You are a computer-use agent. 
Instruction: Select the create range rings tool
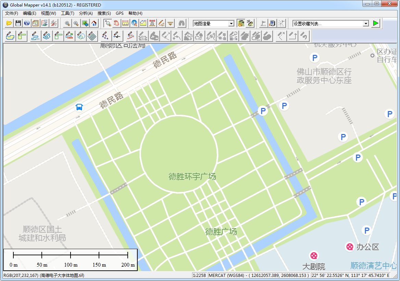click(x=81, y=36)
